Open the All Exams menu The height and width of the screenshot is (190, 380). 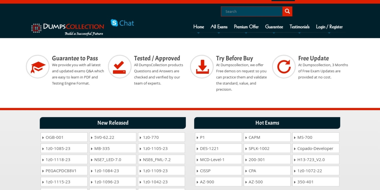click(219, 27)
